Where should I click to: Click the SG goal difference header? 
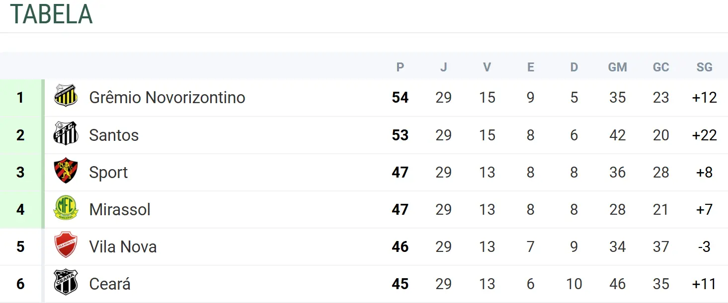(704, 67)
